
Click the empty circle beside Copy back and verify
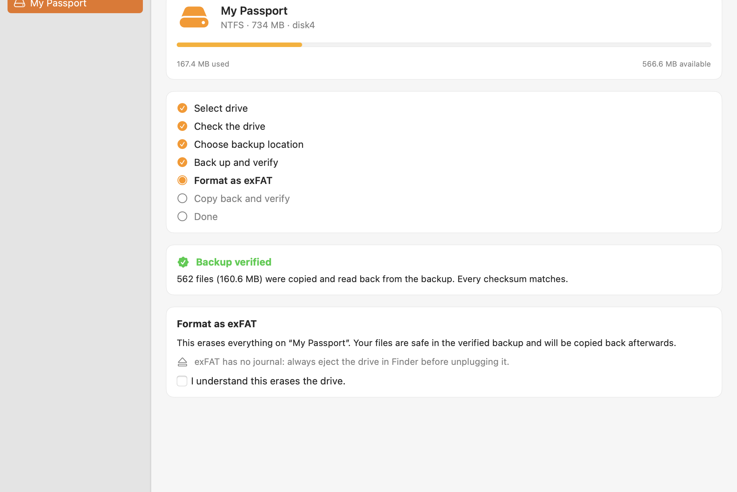click(182, 198)
